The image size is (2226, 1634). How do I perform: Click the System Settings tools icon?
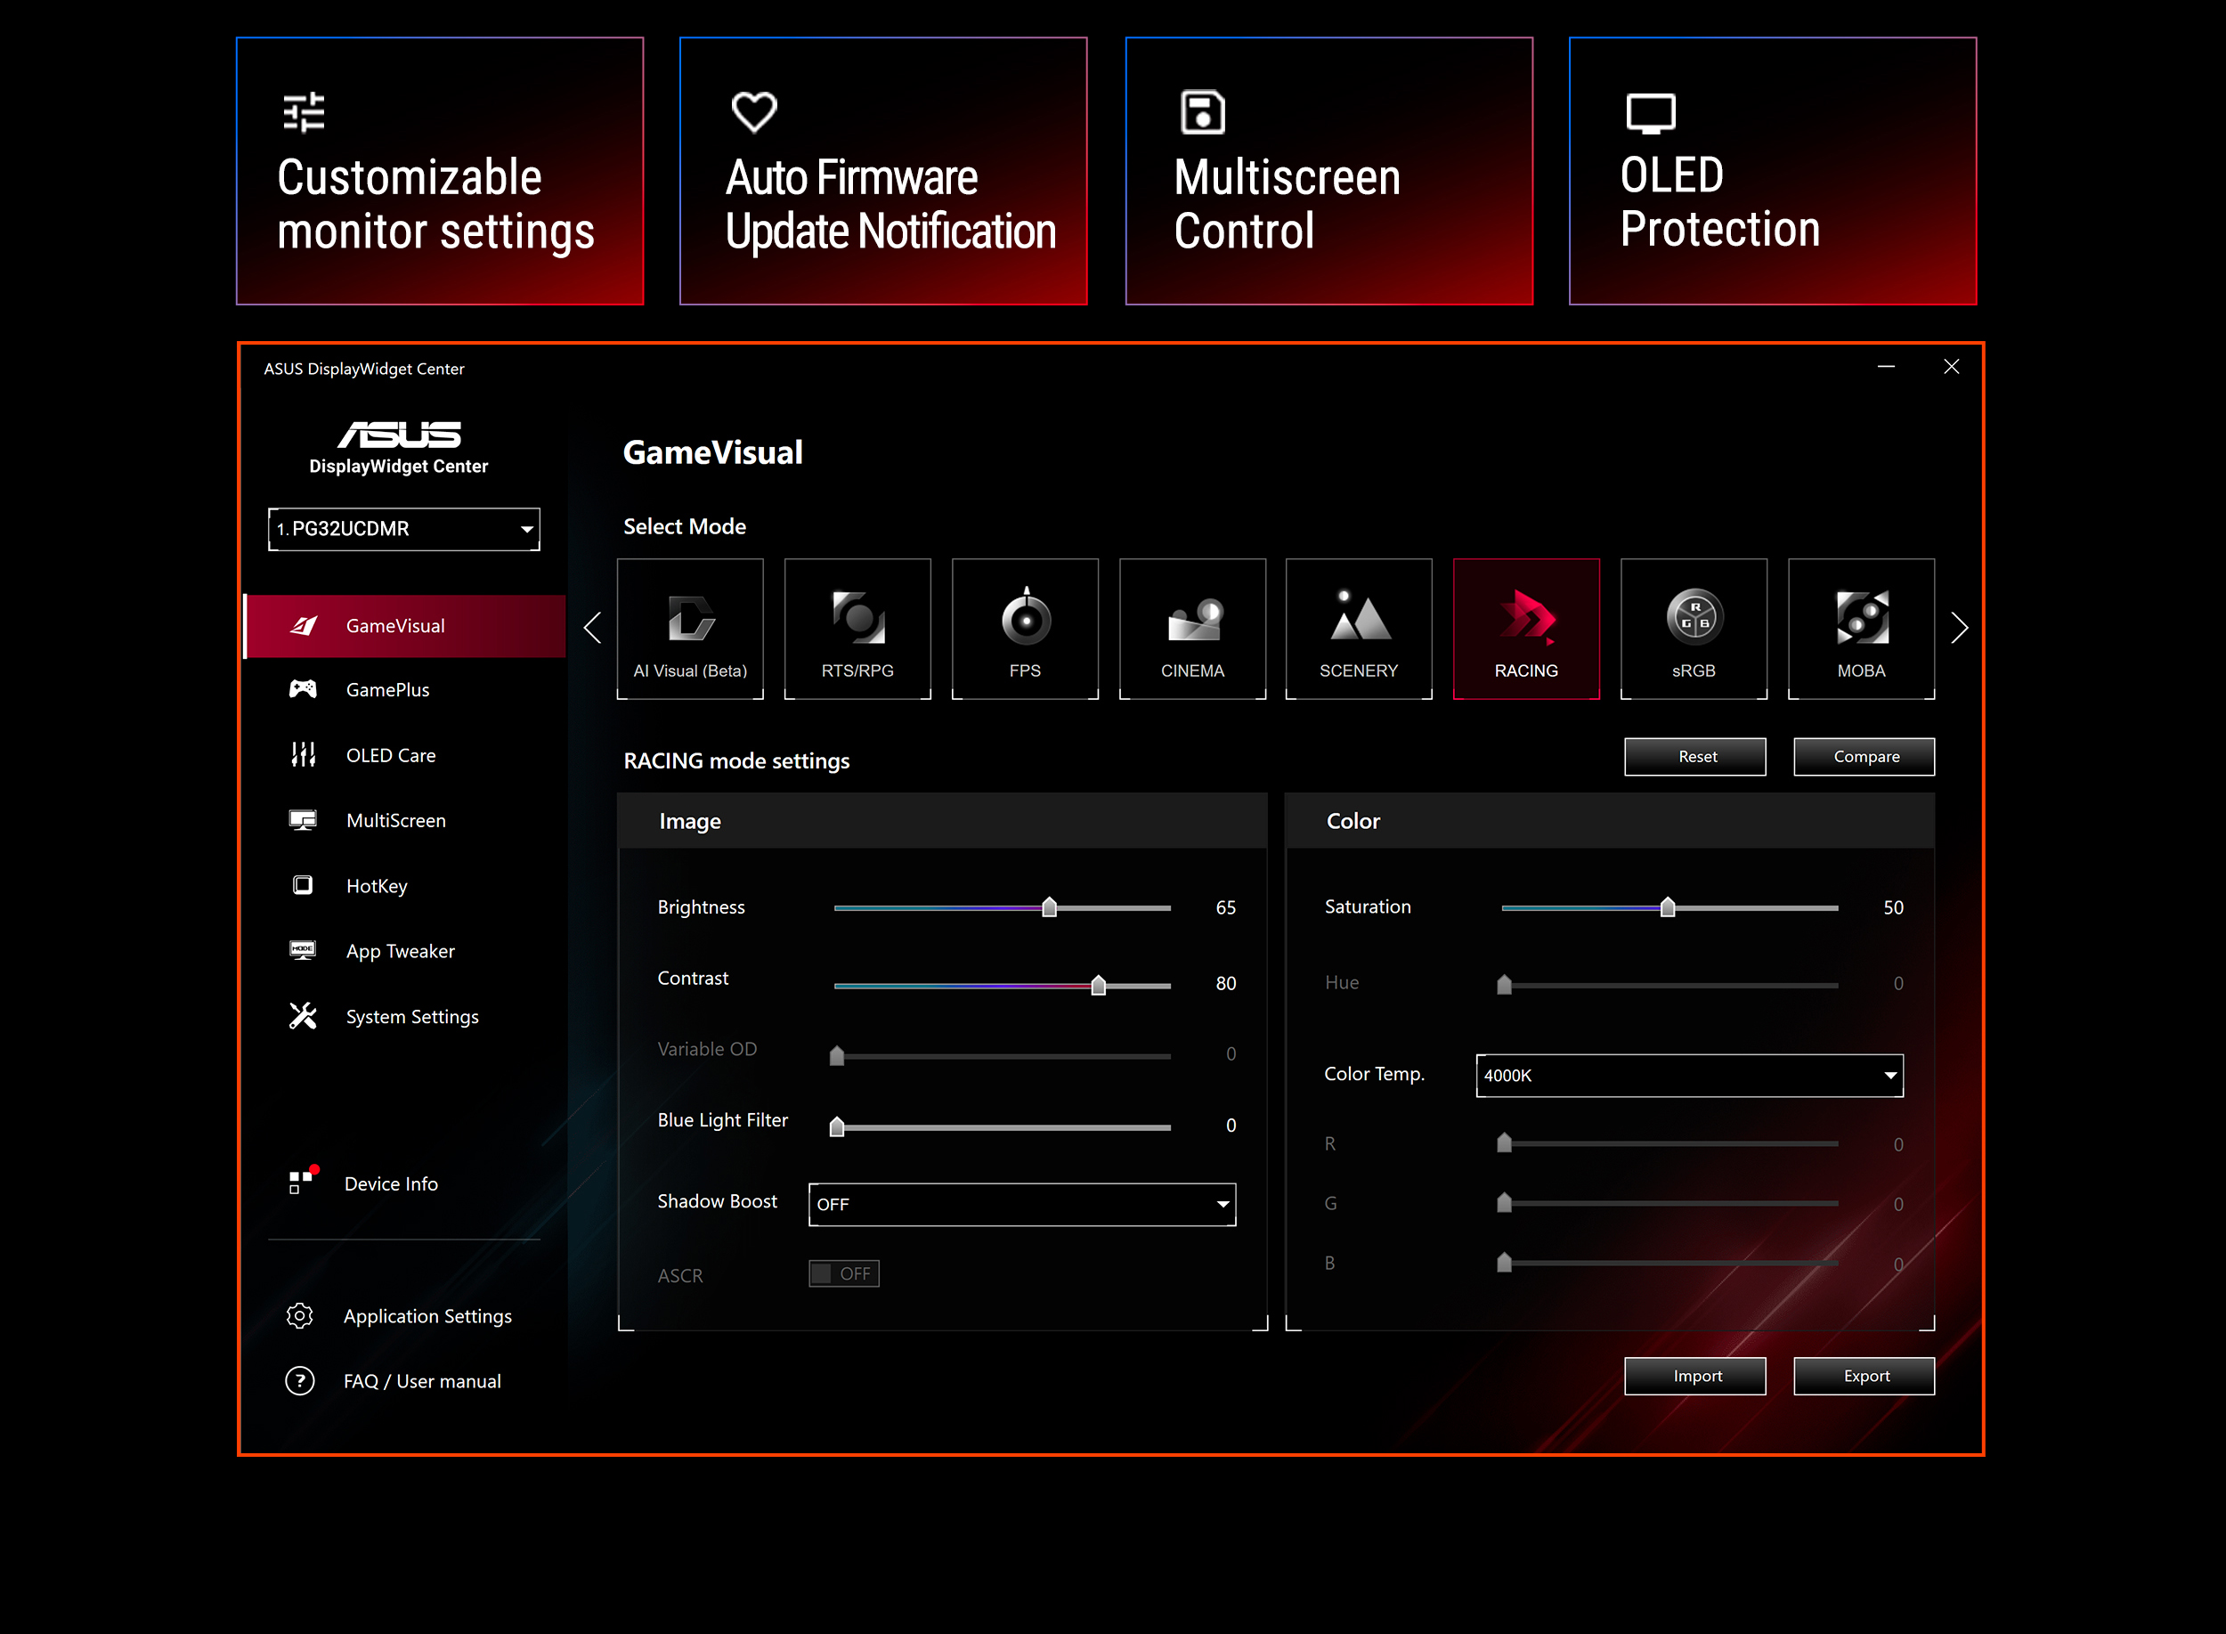tap(303, 1016)
